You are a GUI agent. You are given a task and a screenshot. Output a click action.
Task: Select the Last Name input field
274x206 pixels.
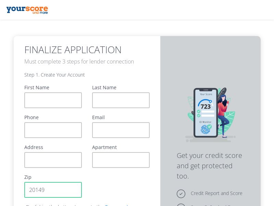click(x=121, y=100)
